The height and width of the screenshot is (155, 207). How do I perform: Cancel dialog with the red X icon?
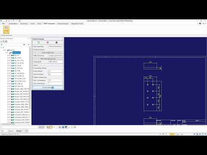47,42
